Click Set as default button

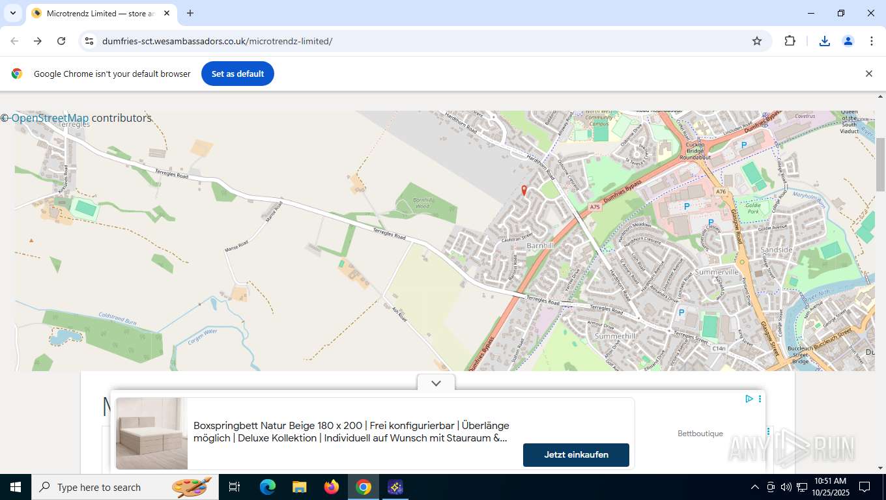pyautogui.click(x=238, y=74)
